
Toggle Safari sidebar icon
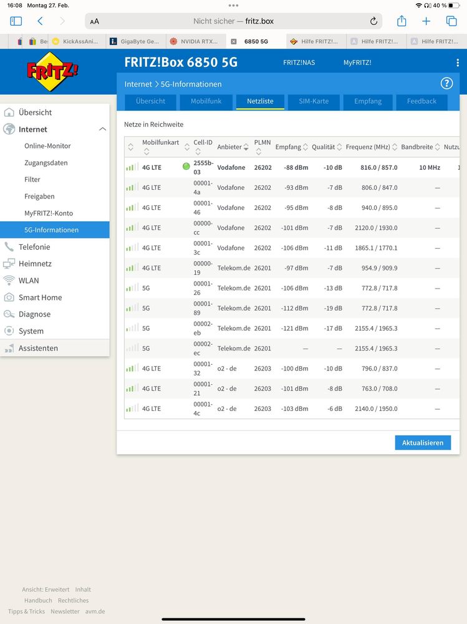coord(16,21)
